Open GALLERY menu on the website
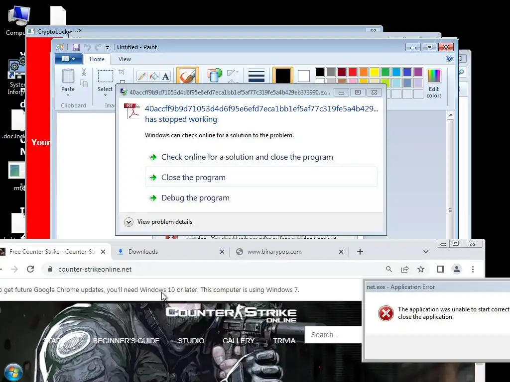Screen dimensions: 510x382 point(239,341)
